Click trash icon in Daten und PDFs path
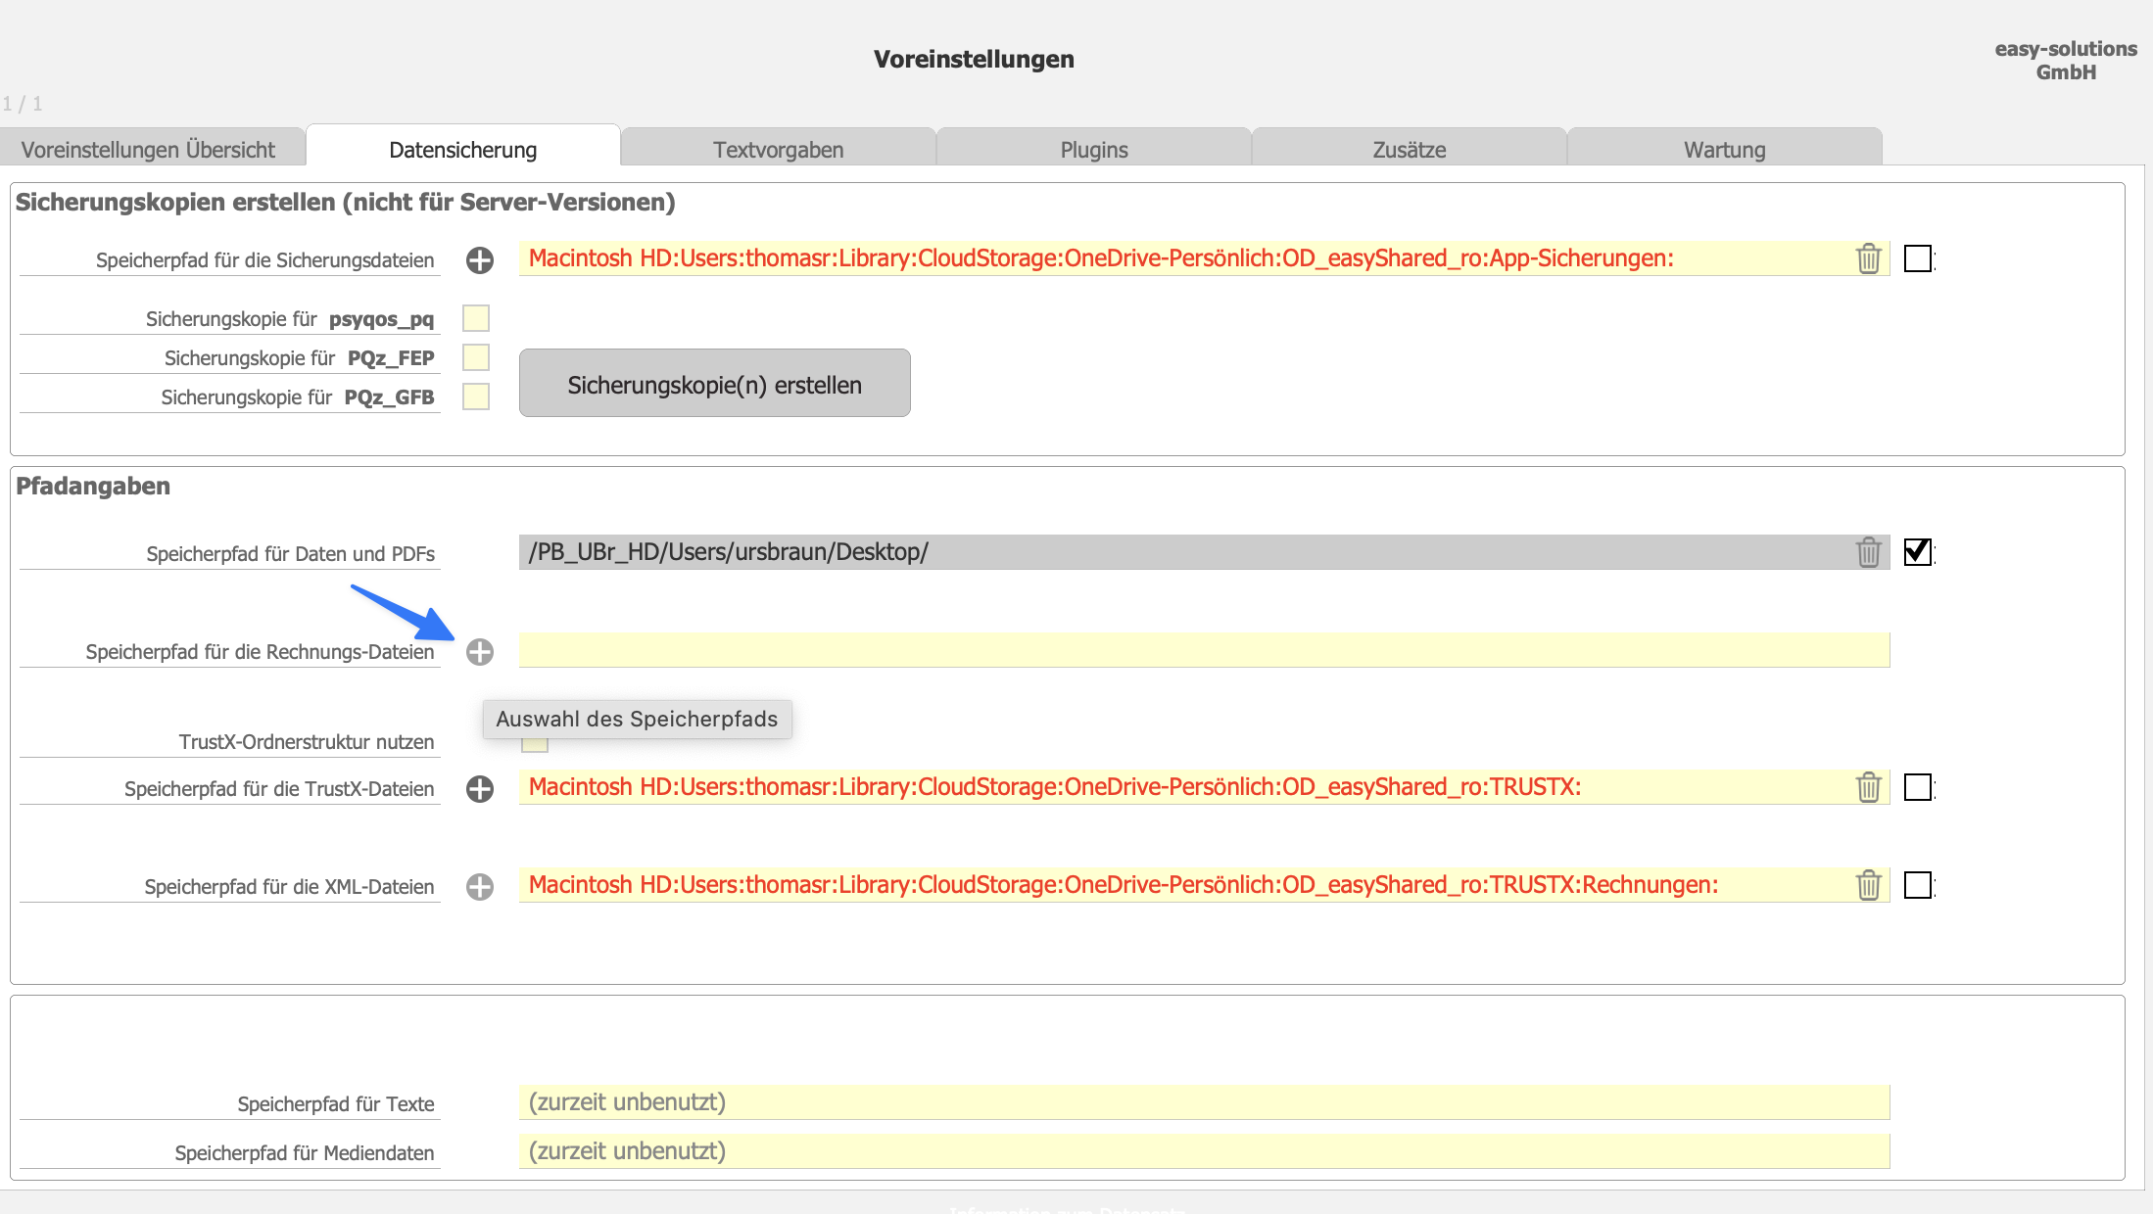The height and width of the screenshot is (1214, 2153). pyautogui.click(x=1869, y=552)
